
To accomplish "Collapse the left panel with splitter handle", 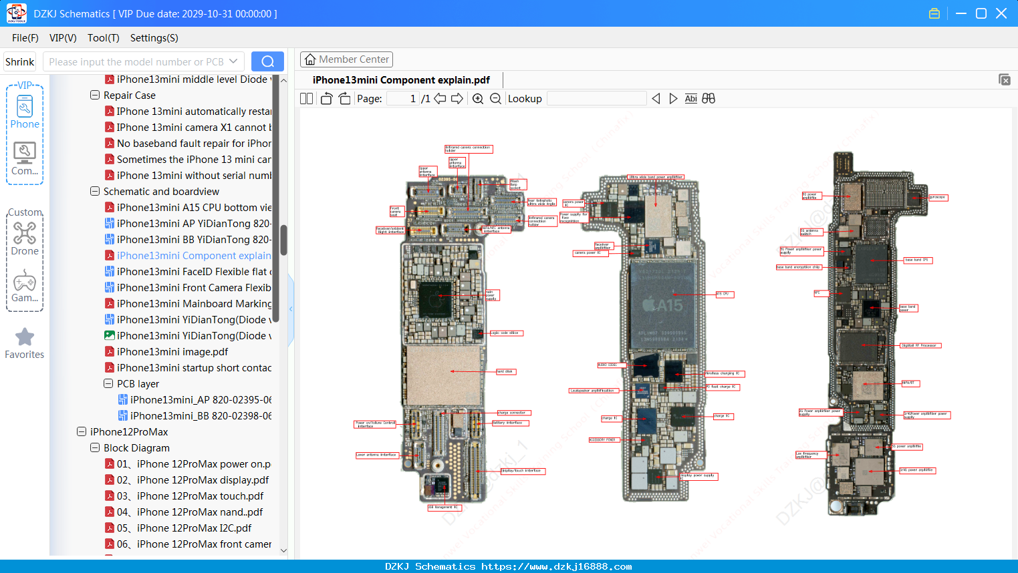I will 291,309.
